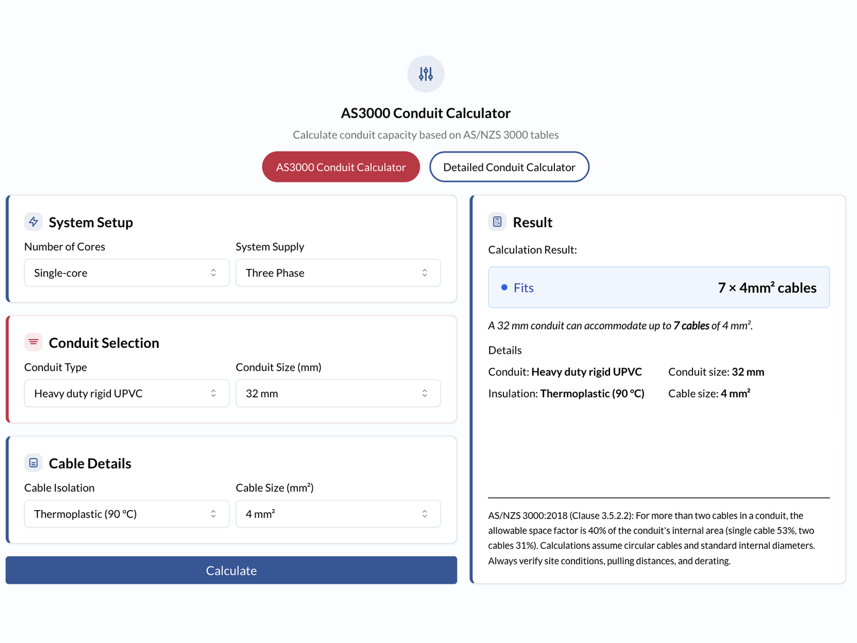Switch to the Detailed Conduit Calculator tab
The height and width of the screenshot is (643, 857).
pyautogui.click(x=509, y=167)
